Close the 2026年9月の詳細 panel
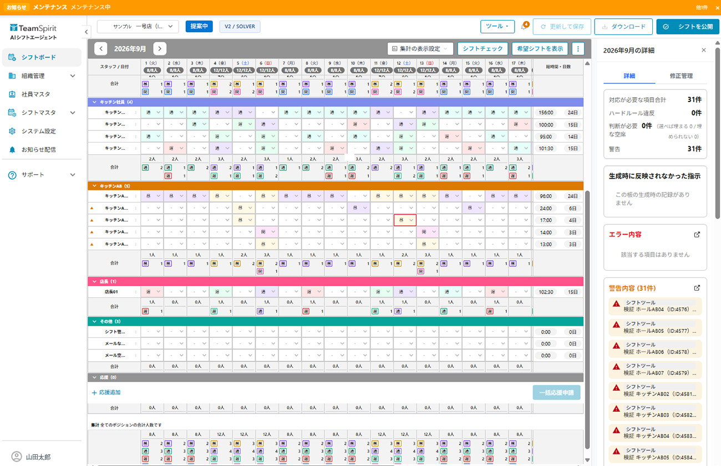This screenshot has width=721, height=466. [704, 50]
